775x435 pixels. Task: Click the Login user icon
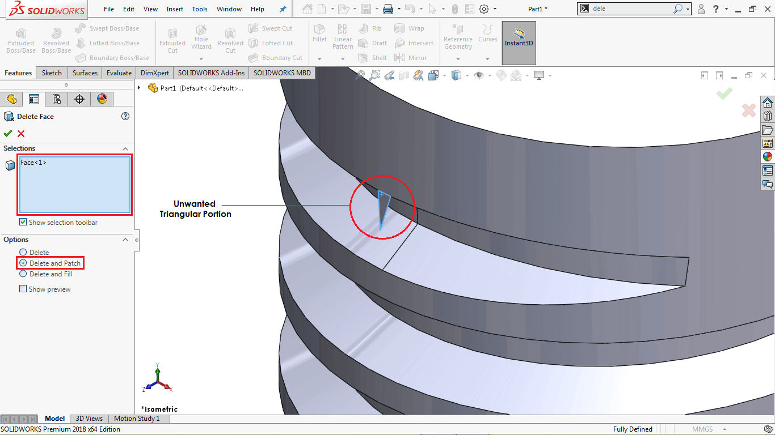[x=701, y=9]
